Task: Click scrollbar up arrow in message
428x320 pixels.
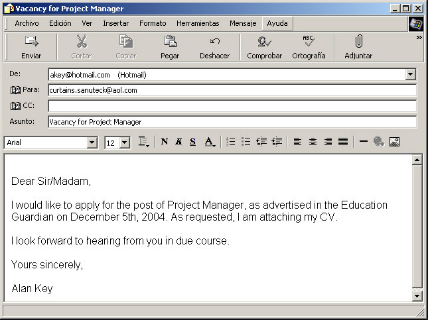Action: point(417,160)
